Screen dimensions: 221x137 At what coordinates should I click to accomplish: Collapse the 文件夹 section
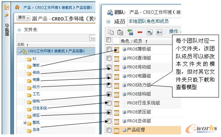pos(19,30)
